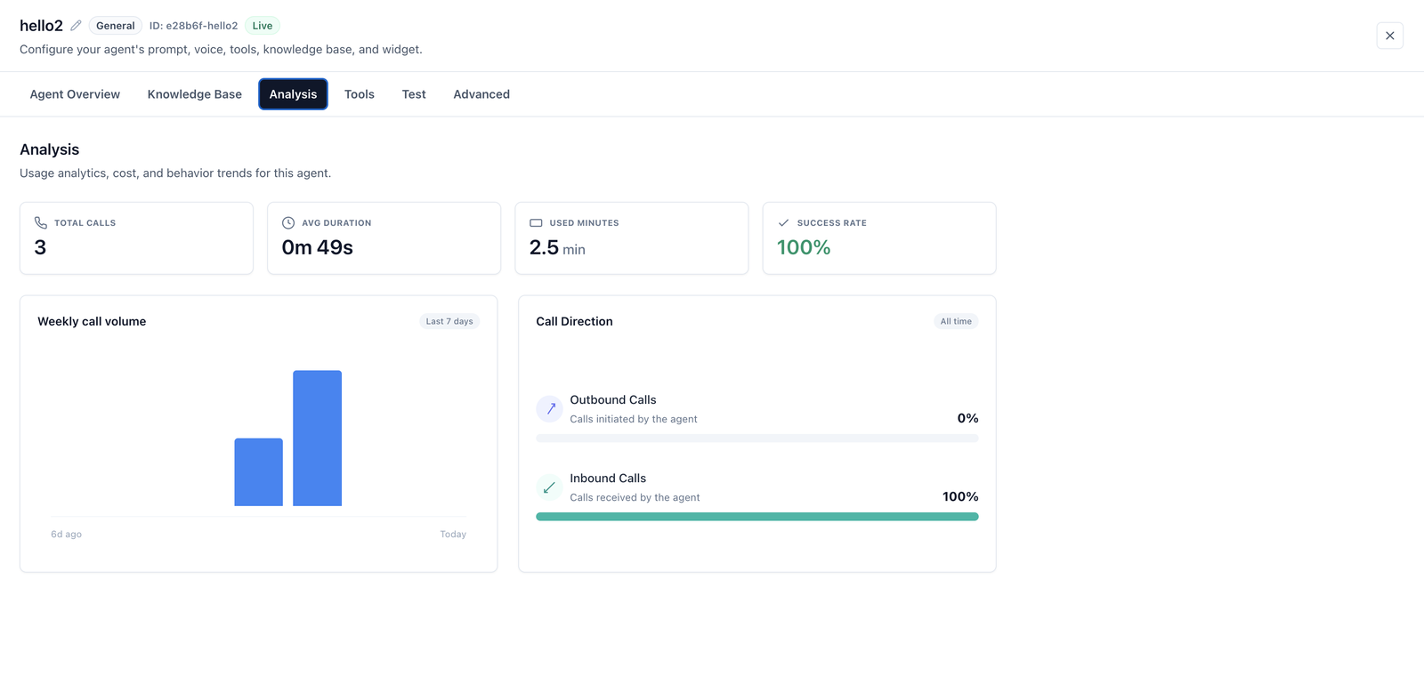
Task: Click the General badge
Action: coord(116,26)
